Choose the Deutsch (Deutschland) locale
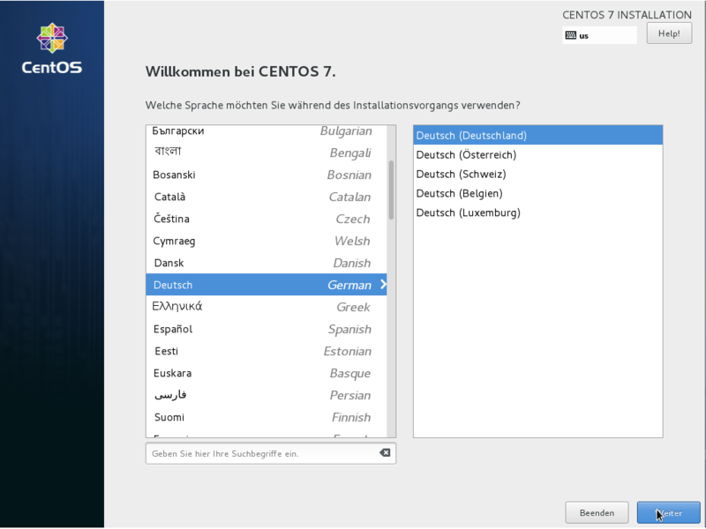Image resolution: width=706 pixels, height=529 pixels. click(x=538, y=136)
